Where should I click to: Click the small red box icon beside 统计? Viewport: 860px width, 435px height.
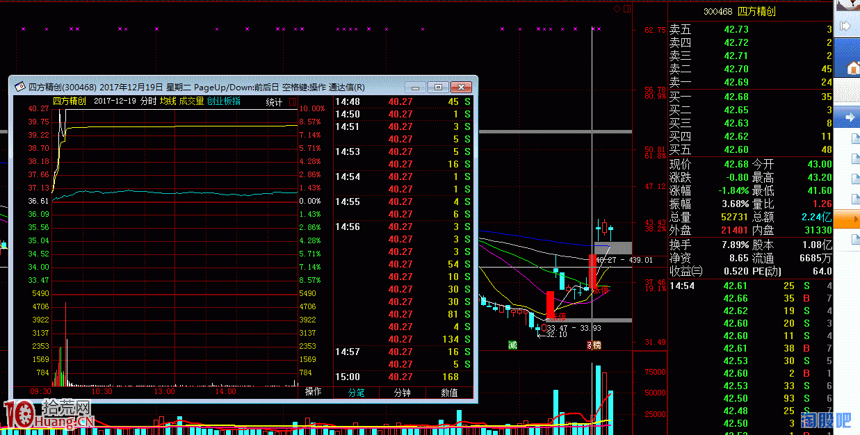click(292, 101)
